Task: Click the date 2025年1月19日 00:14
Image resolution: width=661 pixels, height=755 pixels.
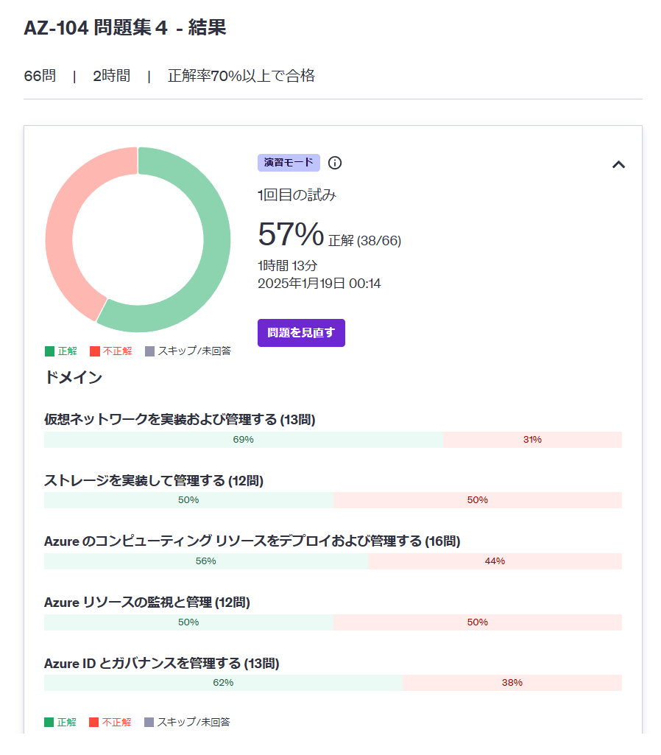Action: (319, 284)
